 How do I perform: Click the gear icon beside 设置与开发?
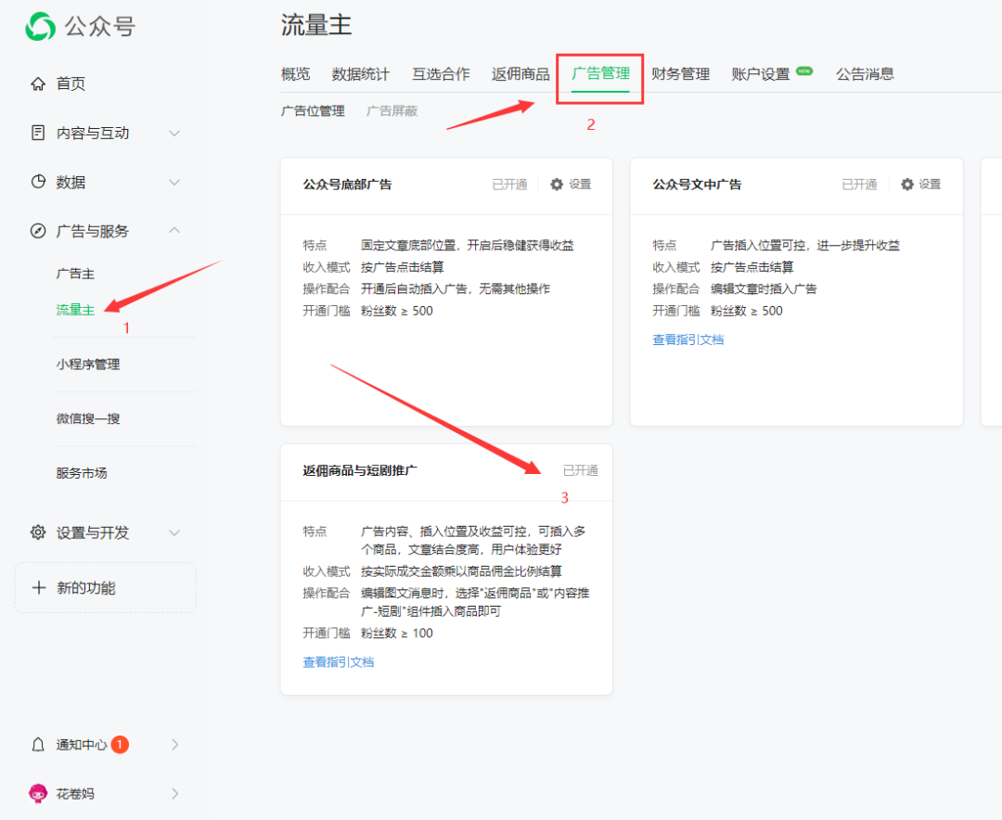[38, 532]
